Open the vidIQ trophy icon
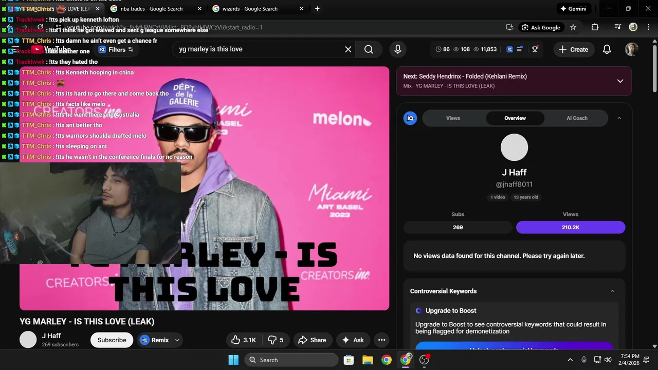The height and width of the screenshot is (370, 658). [x=535, y=49]
